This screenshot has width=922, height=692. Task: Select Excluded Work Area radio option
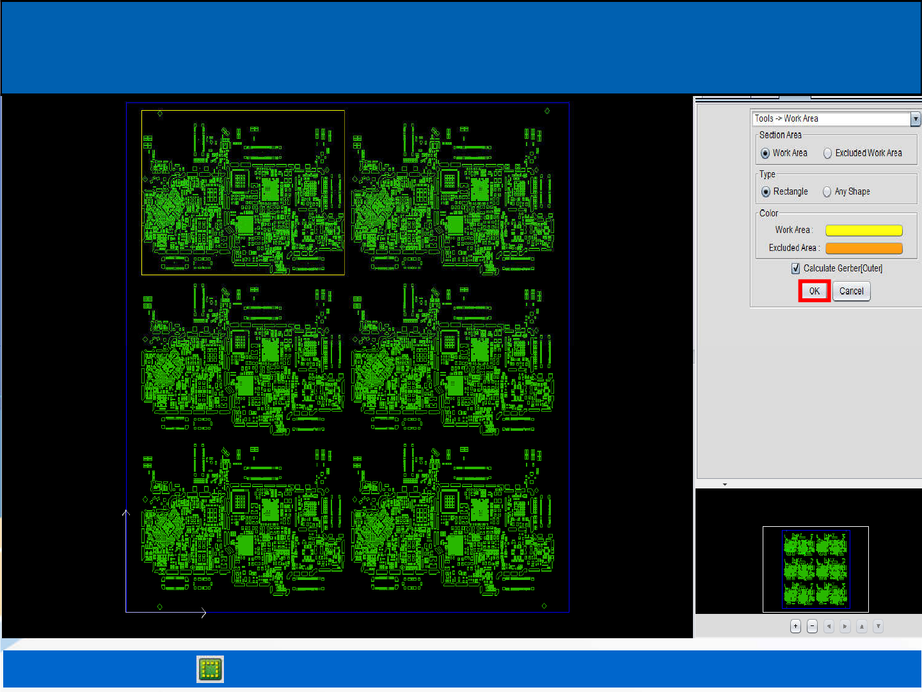(x=828, y=154)
